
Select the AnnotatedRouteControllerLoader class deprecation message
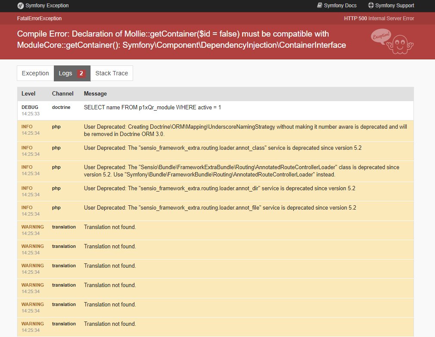pos(241,171)
